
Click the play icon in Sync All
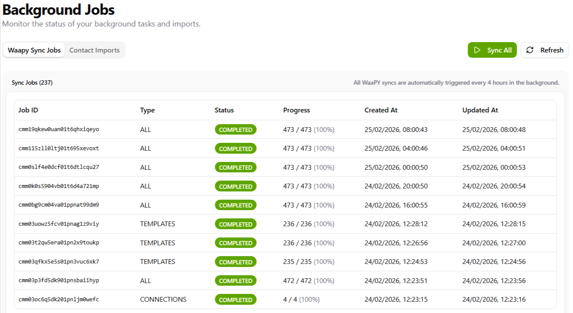[477, 50]
